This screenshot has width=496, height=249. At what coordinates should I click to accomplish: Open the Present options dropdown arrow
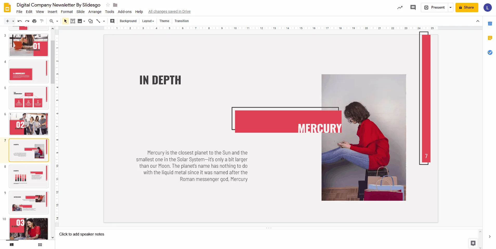tap(451, 8)
